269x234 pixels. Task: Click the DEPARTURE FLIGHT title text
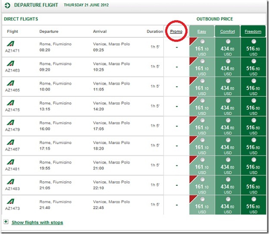point(36,5)
